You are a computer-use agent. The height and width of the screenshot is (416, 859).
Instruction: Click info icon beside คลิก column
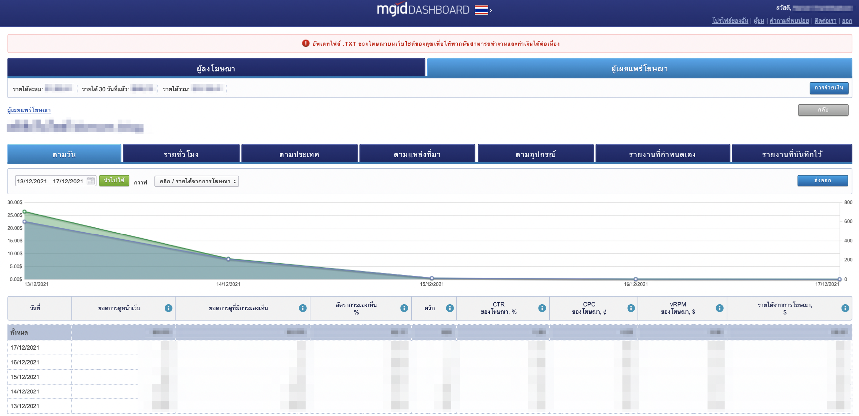click(449, 308)
